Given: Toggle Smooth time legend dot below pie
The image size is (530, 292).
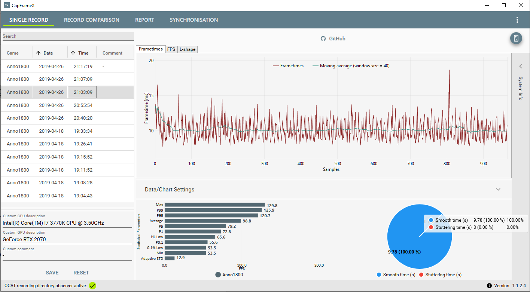Looking at the screenshot, I should point(379,275).
